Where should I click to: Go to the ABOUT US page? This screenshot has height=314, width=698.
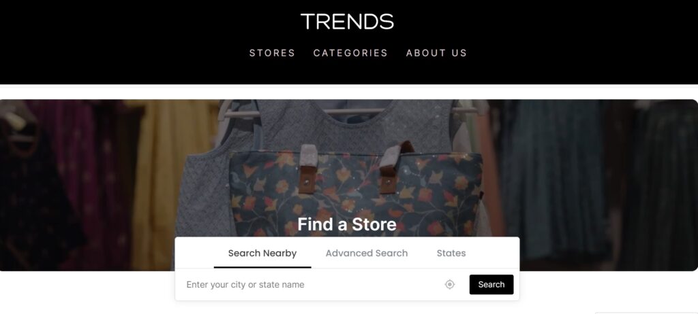coord(436,53)
